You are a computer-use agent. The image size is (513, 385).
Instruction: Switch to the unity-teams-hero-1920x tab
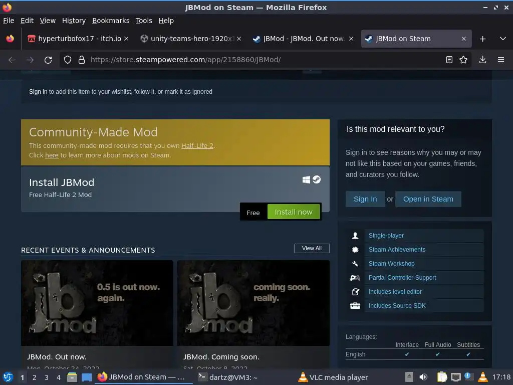[191, 39]
